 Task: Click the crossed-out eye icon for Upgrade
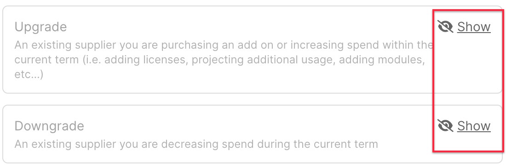pyautogui.click(x=446, y=27)
